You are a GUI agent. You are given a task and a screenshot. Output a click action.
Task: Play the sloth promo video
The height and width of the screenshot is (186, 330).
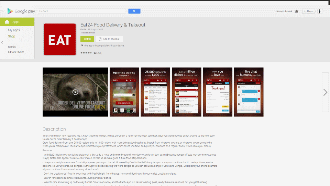[75, 92]
